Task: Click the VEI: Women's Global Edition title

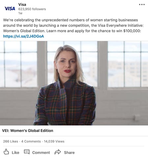Action: tap(28, 131)
